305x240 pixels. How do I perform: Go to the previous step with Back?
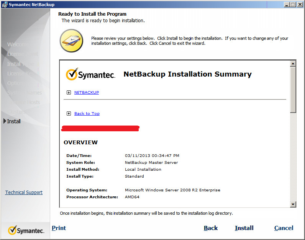[211, 228]
